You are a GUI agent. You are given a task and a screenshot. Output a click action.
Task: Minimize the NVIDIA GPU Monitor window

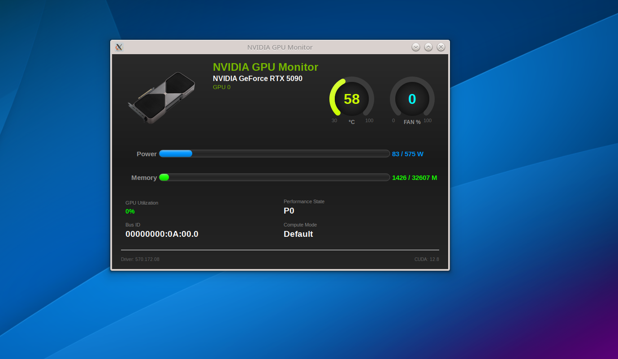[416, 47]
